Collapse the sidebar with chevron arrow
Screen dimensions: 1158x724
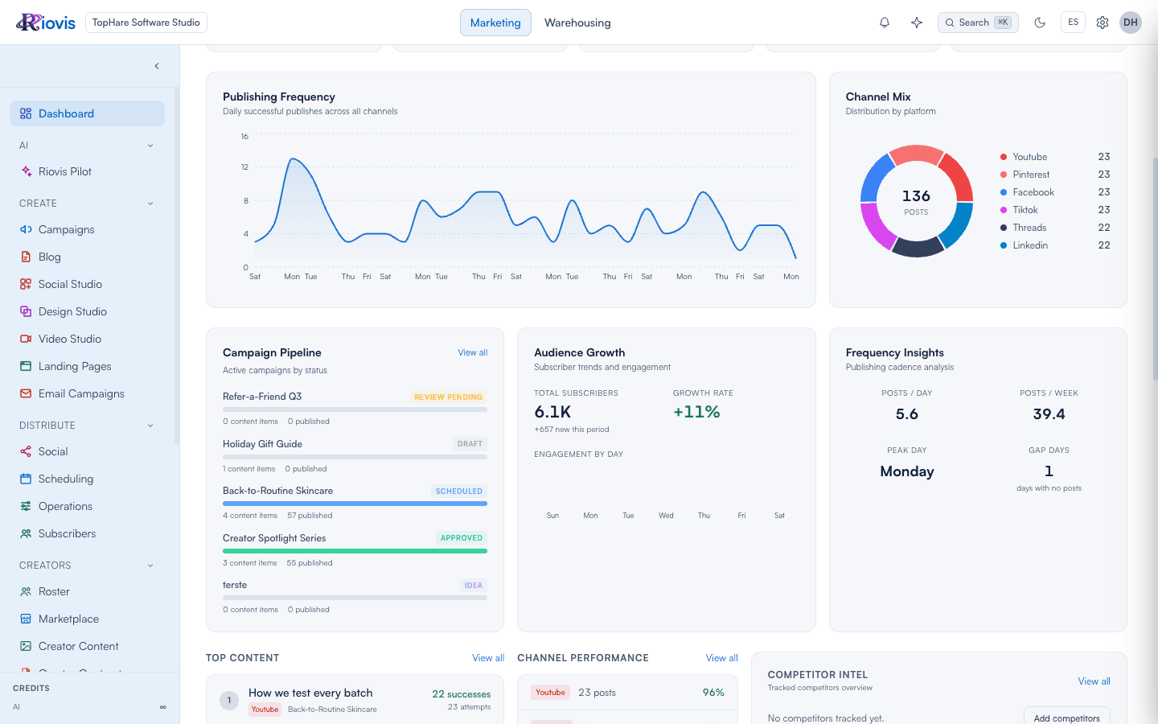[x=157, y=66]
